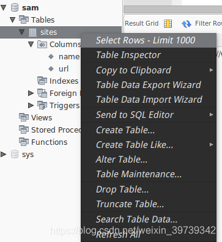The height and width of the screenshot is (242, 222).
Task: Select the Tables label in tree
Action: pyautogui.click(x=43, y=20)
